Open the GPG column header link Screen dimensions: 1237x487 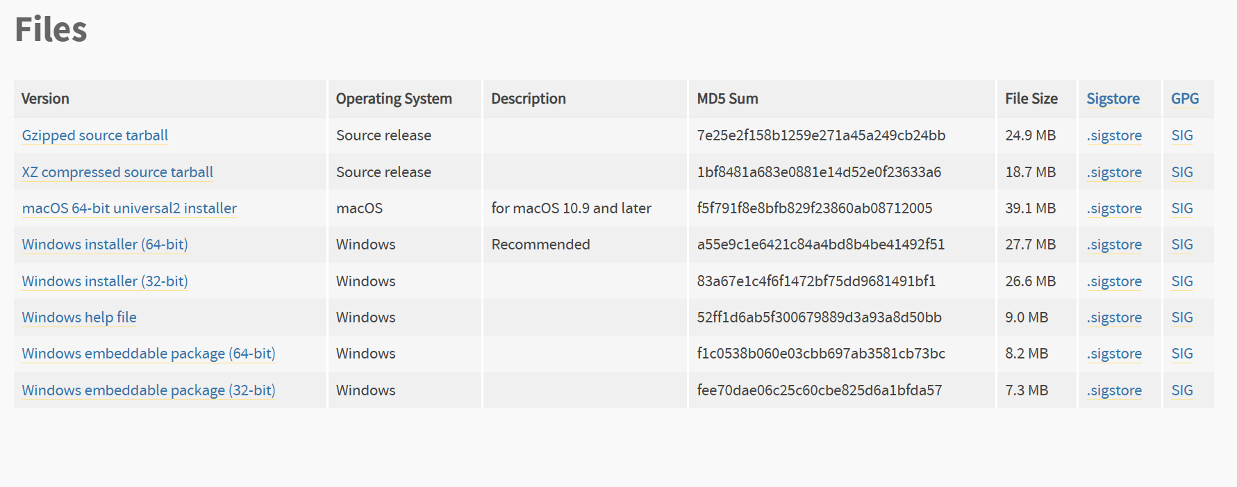click(x=1184, y=99)
